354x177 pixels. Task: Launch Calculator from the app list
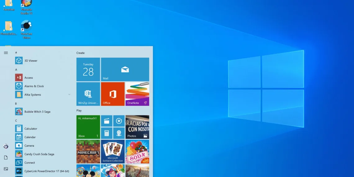point(31,129)
